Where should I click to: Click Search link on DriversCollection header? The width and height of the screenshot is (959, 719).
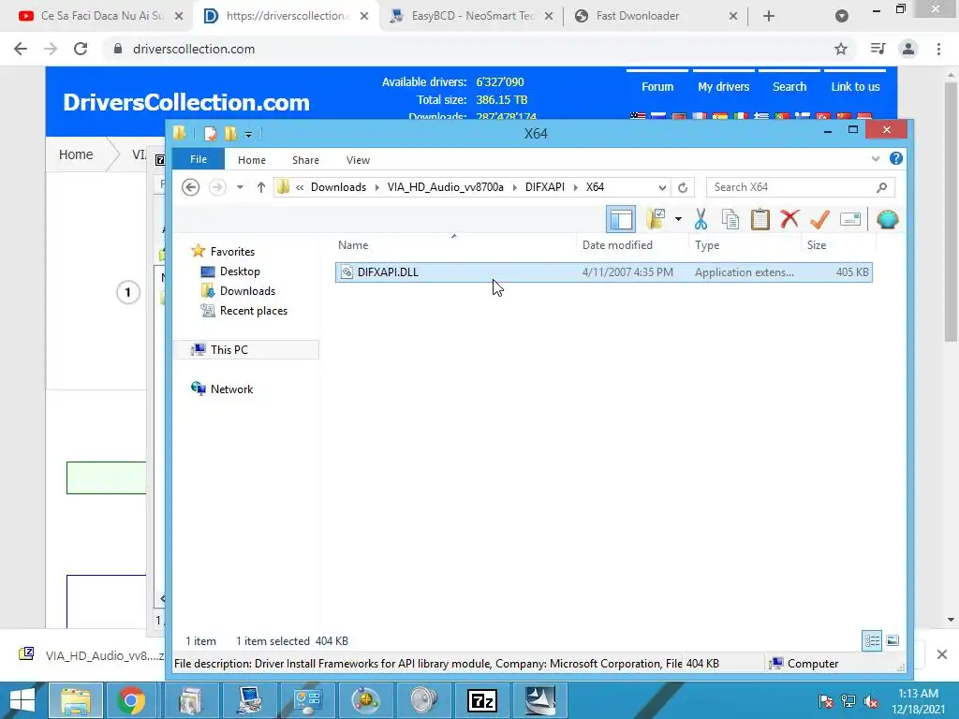[x=789, y=87]
